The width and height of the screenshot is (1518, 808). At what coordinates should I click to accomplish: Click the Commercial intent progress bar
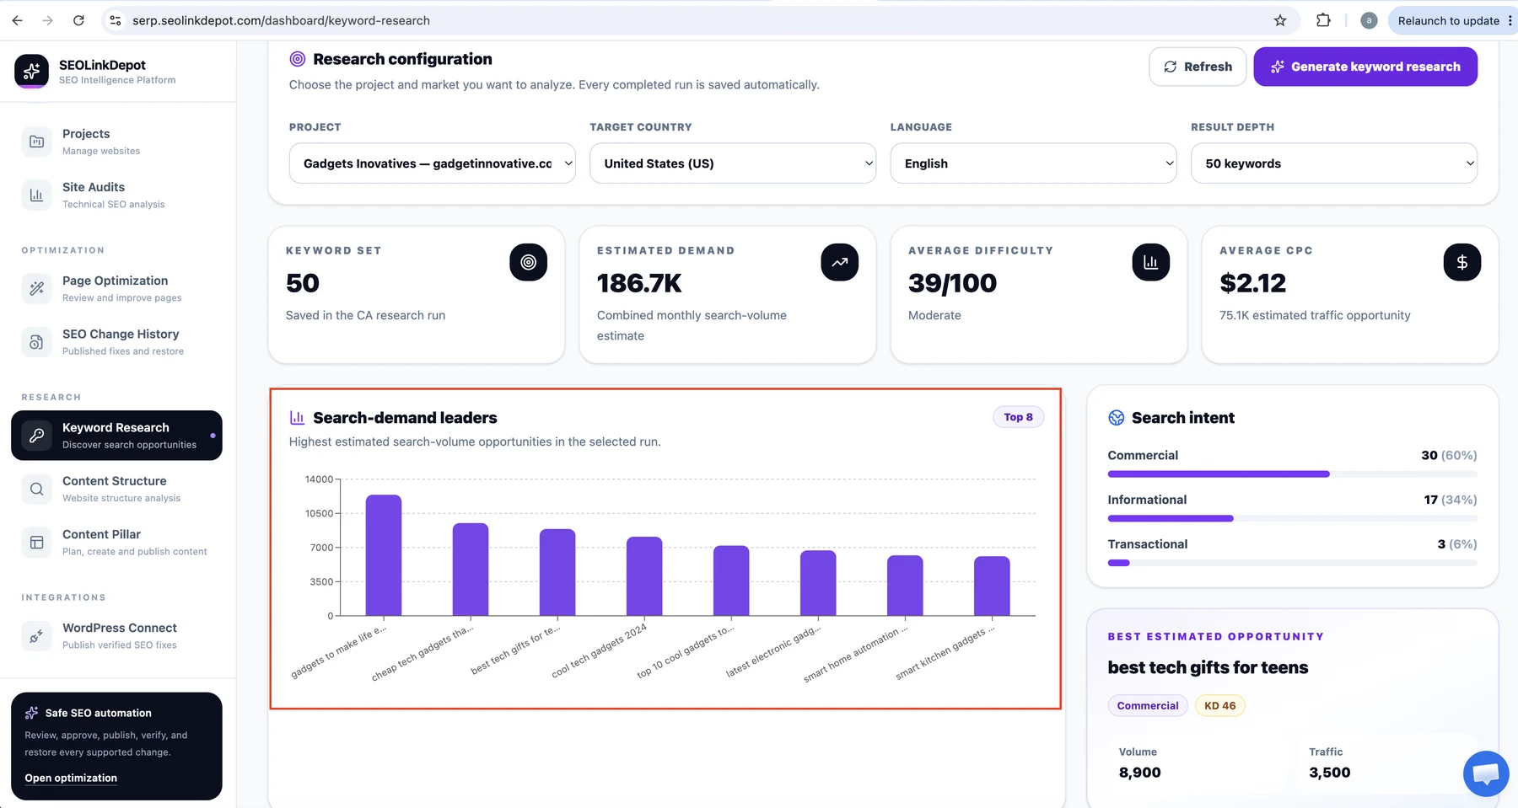click(x=1292, y=474)
